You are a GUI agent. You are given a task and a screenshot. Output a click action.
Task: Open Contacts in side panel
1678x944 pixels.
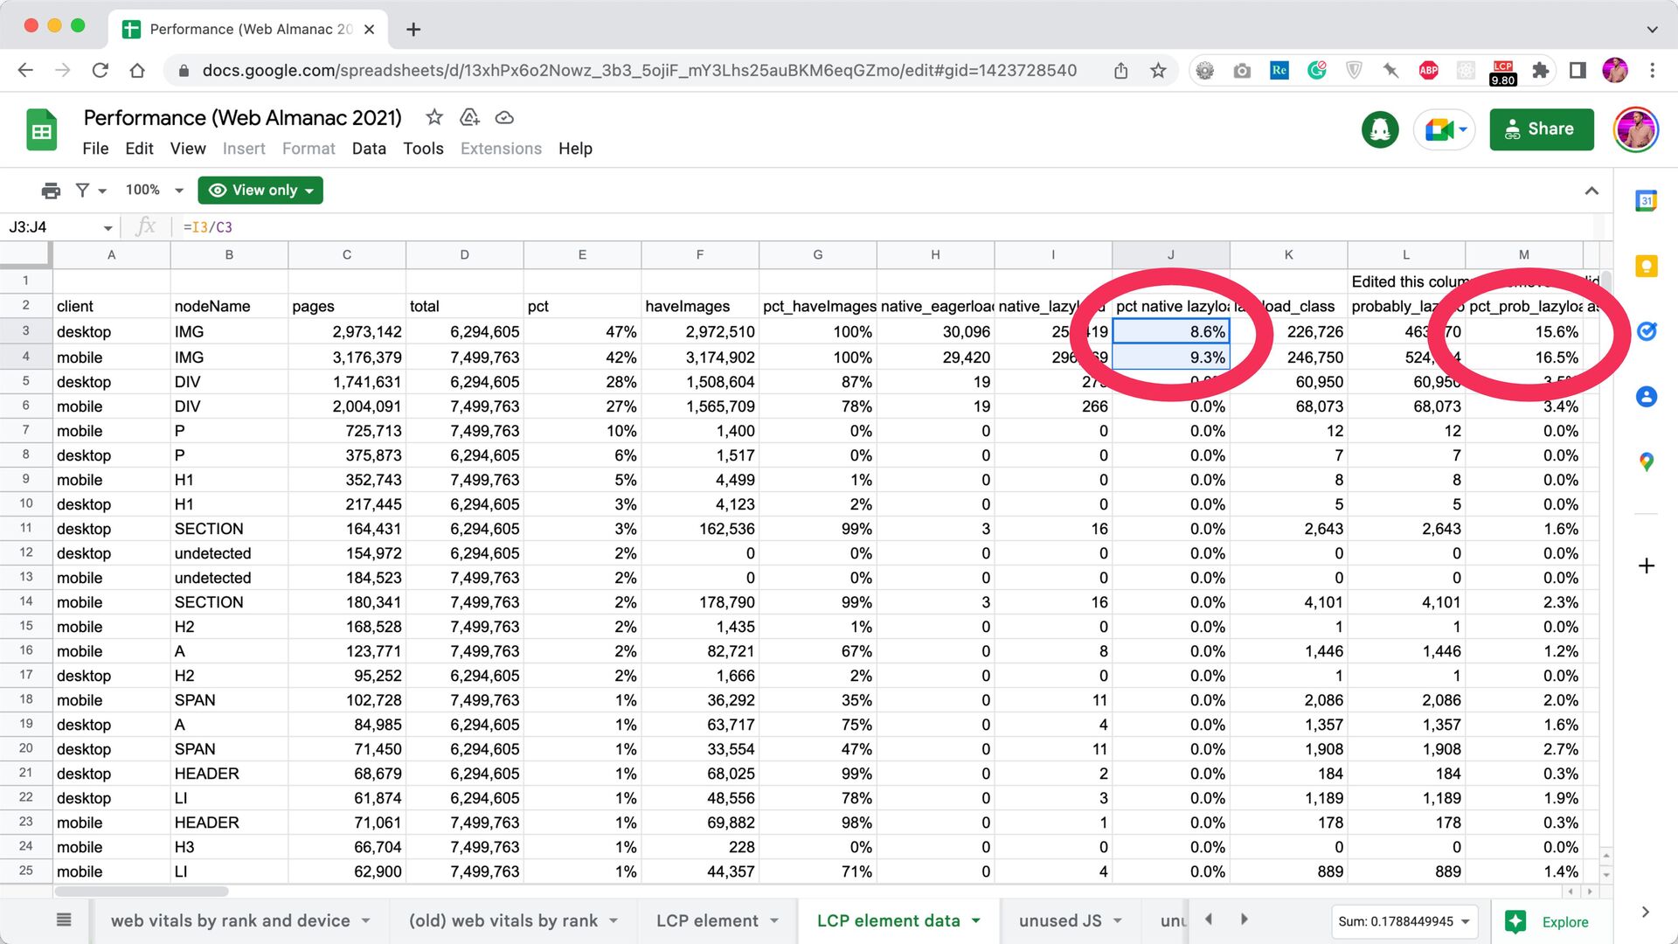click(1647, 397)
